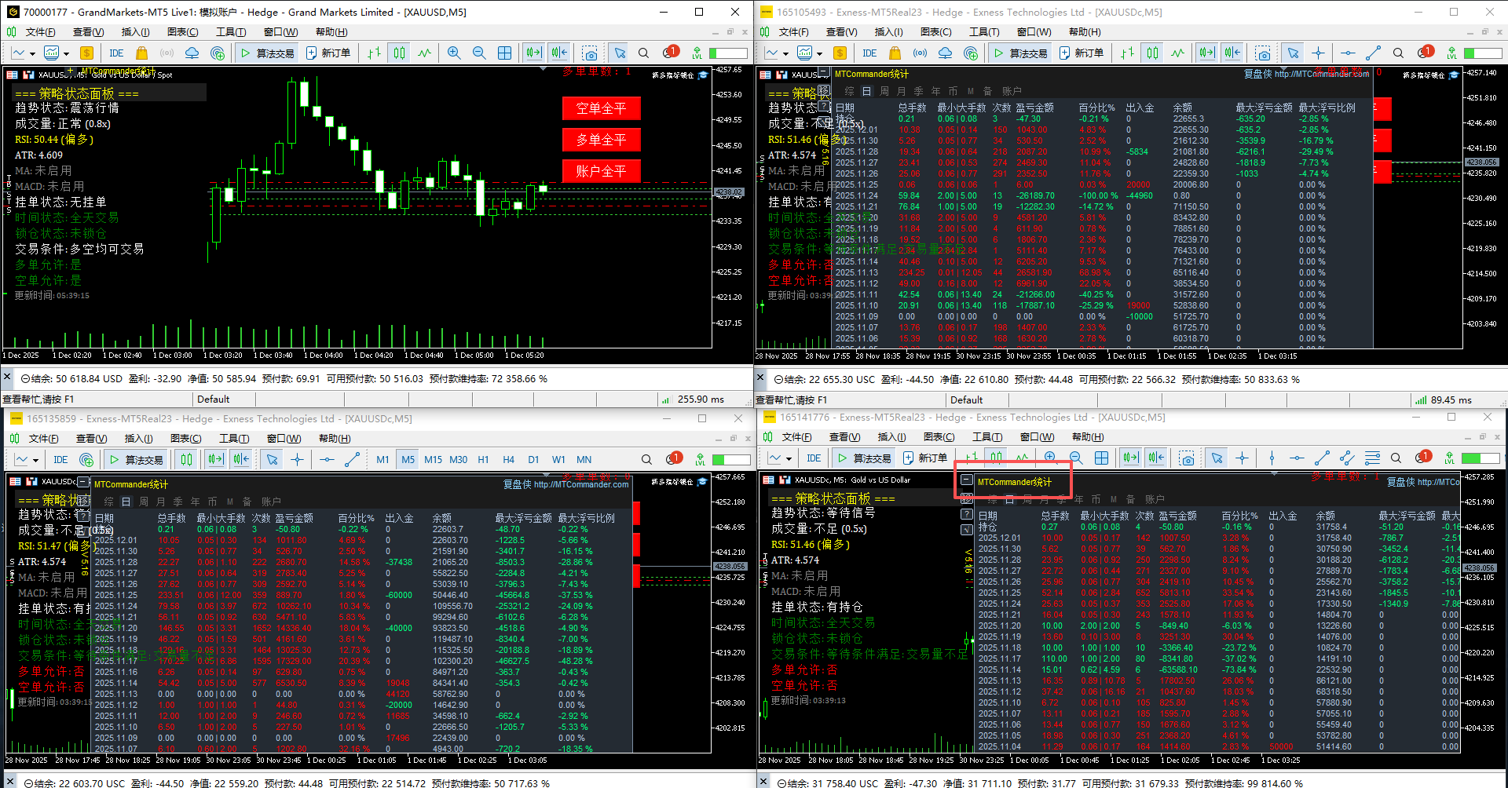Click cloud VPS icon in GrandMarkets toolbar

pyautogui.click(x=192, y=53)
